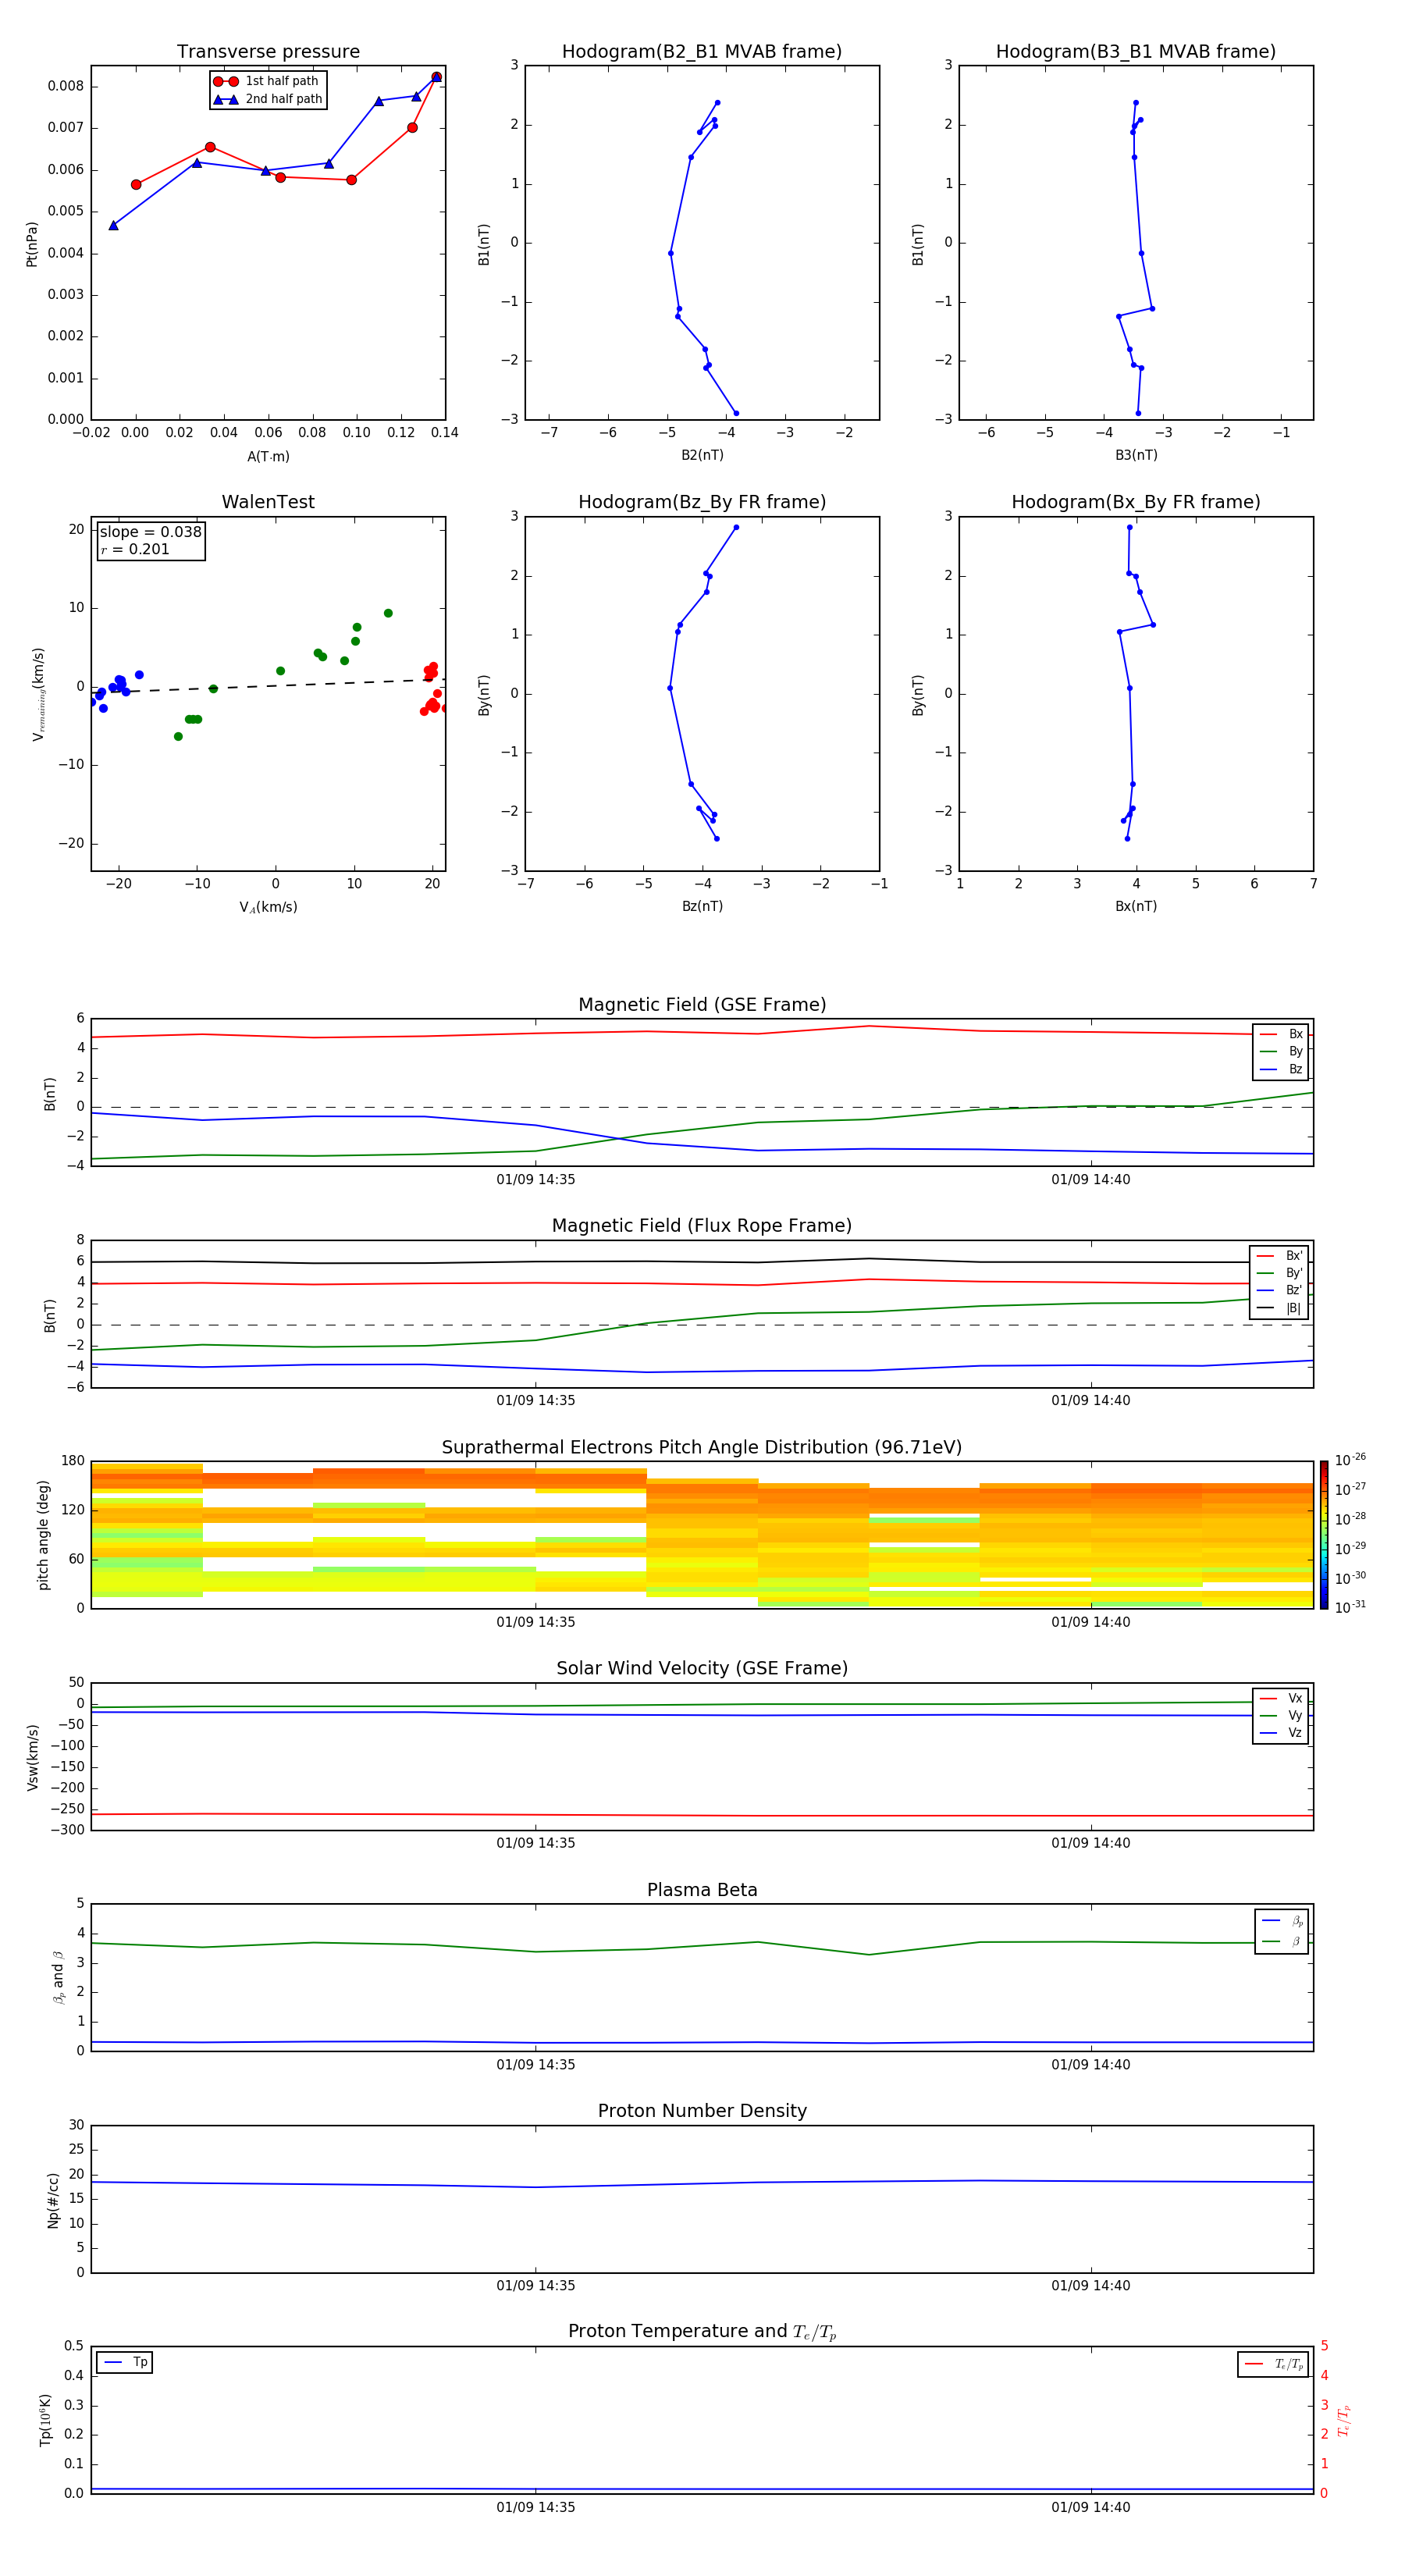Click the blue Np line in density plot
This screenshot has height=2576, width=1405.
pyautogui.click(x=702, y=2183)
